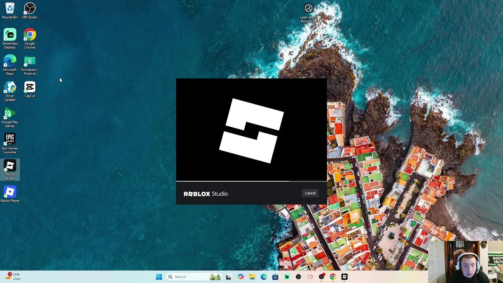This screenshot has height=283, width=503.
Task: Select the Driver Updater desktop icon
Action: pyautogui.click(x=10, y=92)
